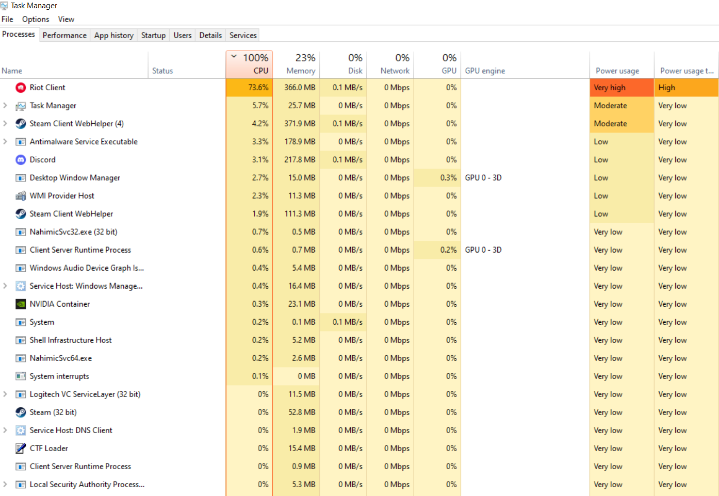This screenshot has width=719, height=496.
Task: Expand the Steam Client WebHelper (4) group
Action: (5, 124)
